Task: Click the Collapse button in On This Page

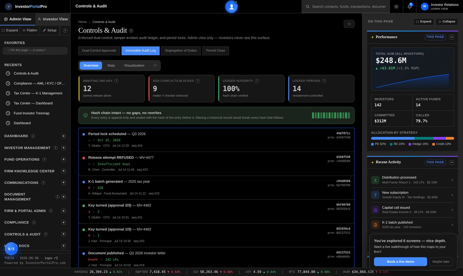Action: [447, 22]
